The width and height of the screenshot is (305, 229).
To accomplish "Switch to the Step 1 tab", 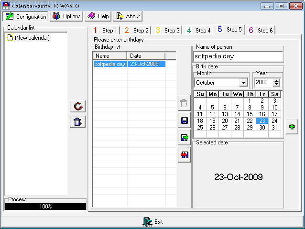I will click(x=105, y=30).
